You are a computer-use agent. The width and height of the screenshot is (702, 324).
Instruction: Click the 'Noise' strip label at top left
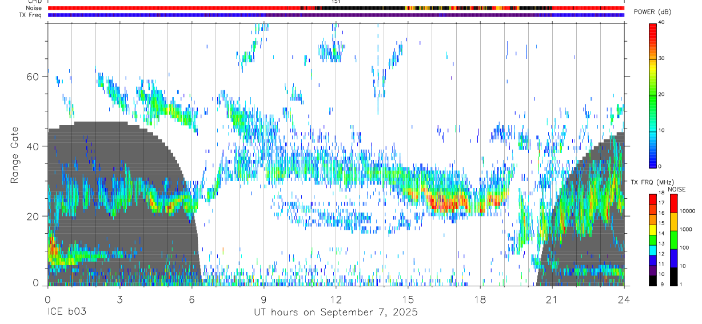coord(33,8)
